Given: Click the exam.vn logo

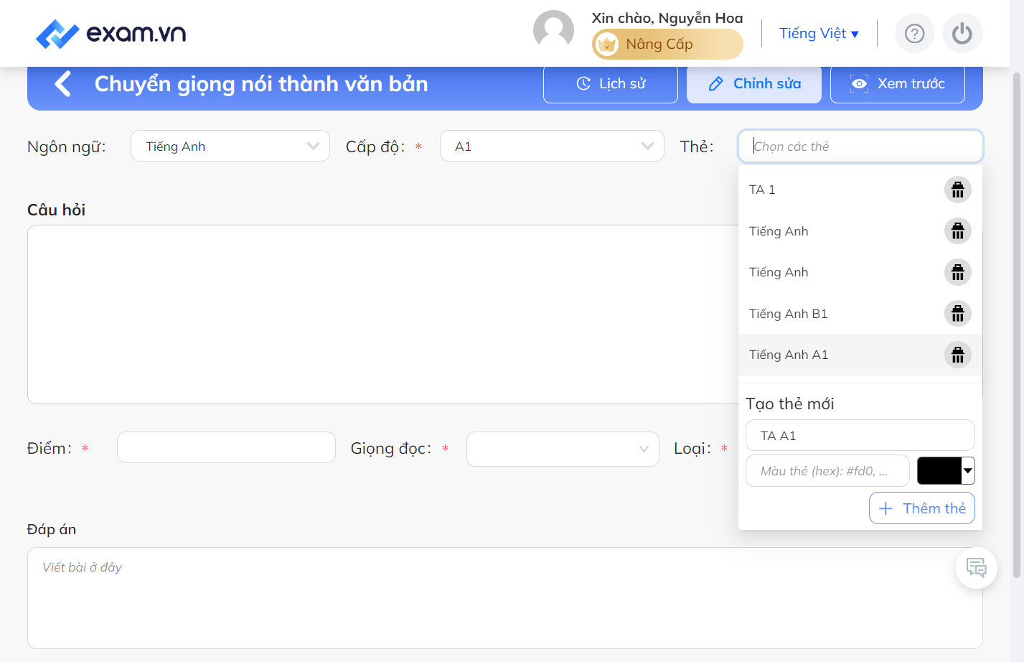Looking at the screenshot, I should coord(111,33).
